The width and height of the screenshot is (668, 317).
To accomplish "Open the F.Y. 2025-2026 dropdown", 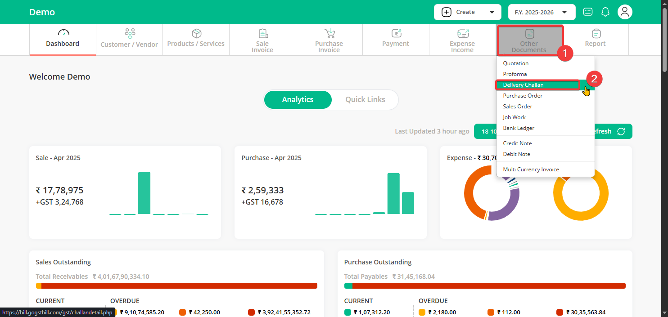I will click(x=542, y=12).
